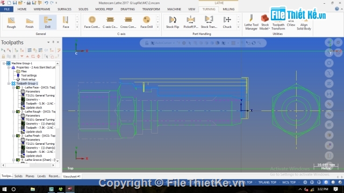
Task: Expand the General toolpaths gallery arrow
Action: [77, 27]
